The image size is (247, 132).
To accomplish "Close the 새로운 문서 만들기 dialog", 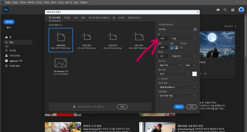I will (x=197, y=12).
